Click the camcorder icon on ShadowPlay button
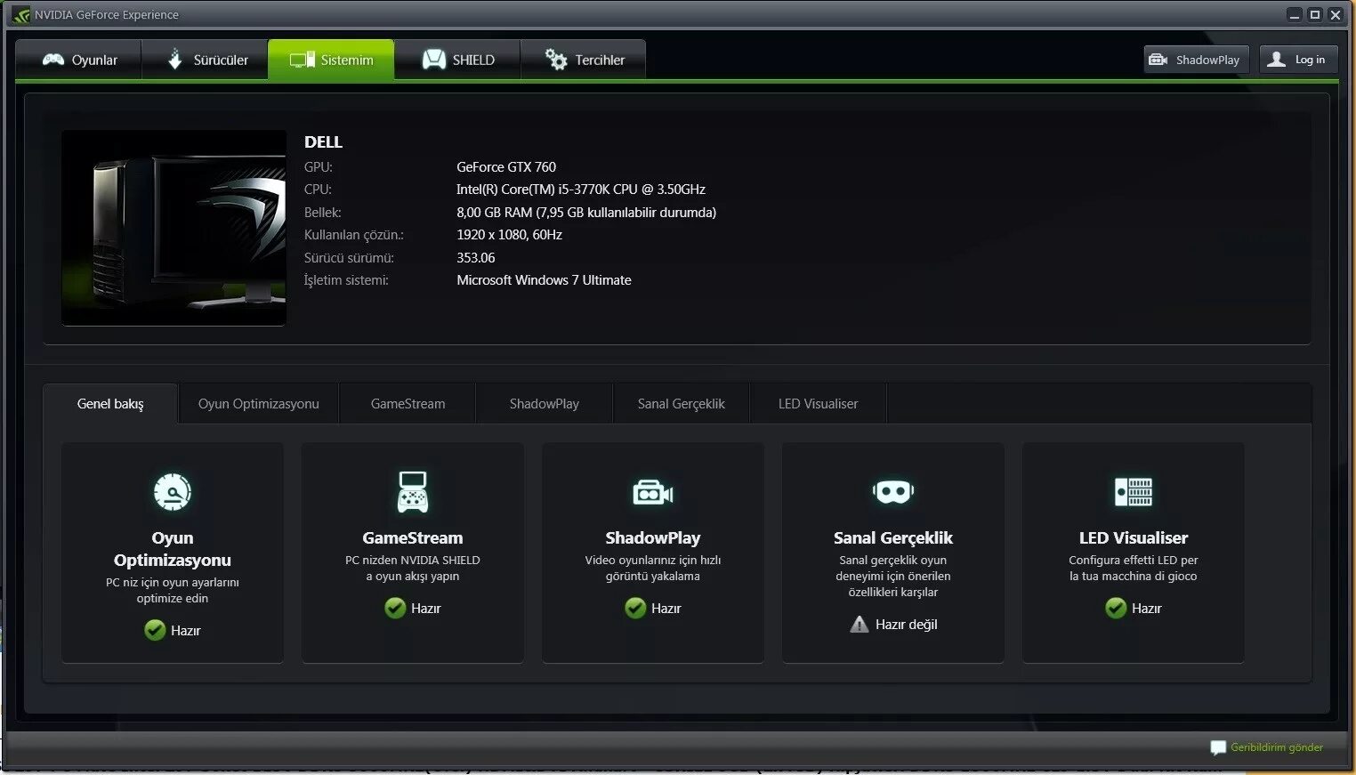This screenshot has height=775, width=1356. [1158, 60]
